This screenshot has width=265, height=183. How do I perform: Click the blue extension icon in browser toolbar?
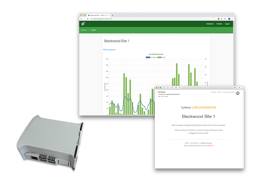click(225, 19)
